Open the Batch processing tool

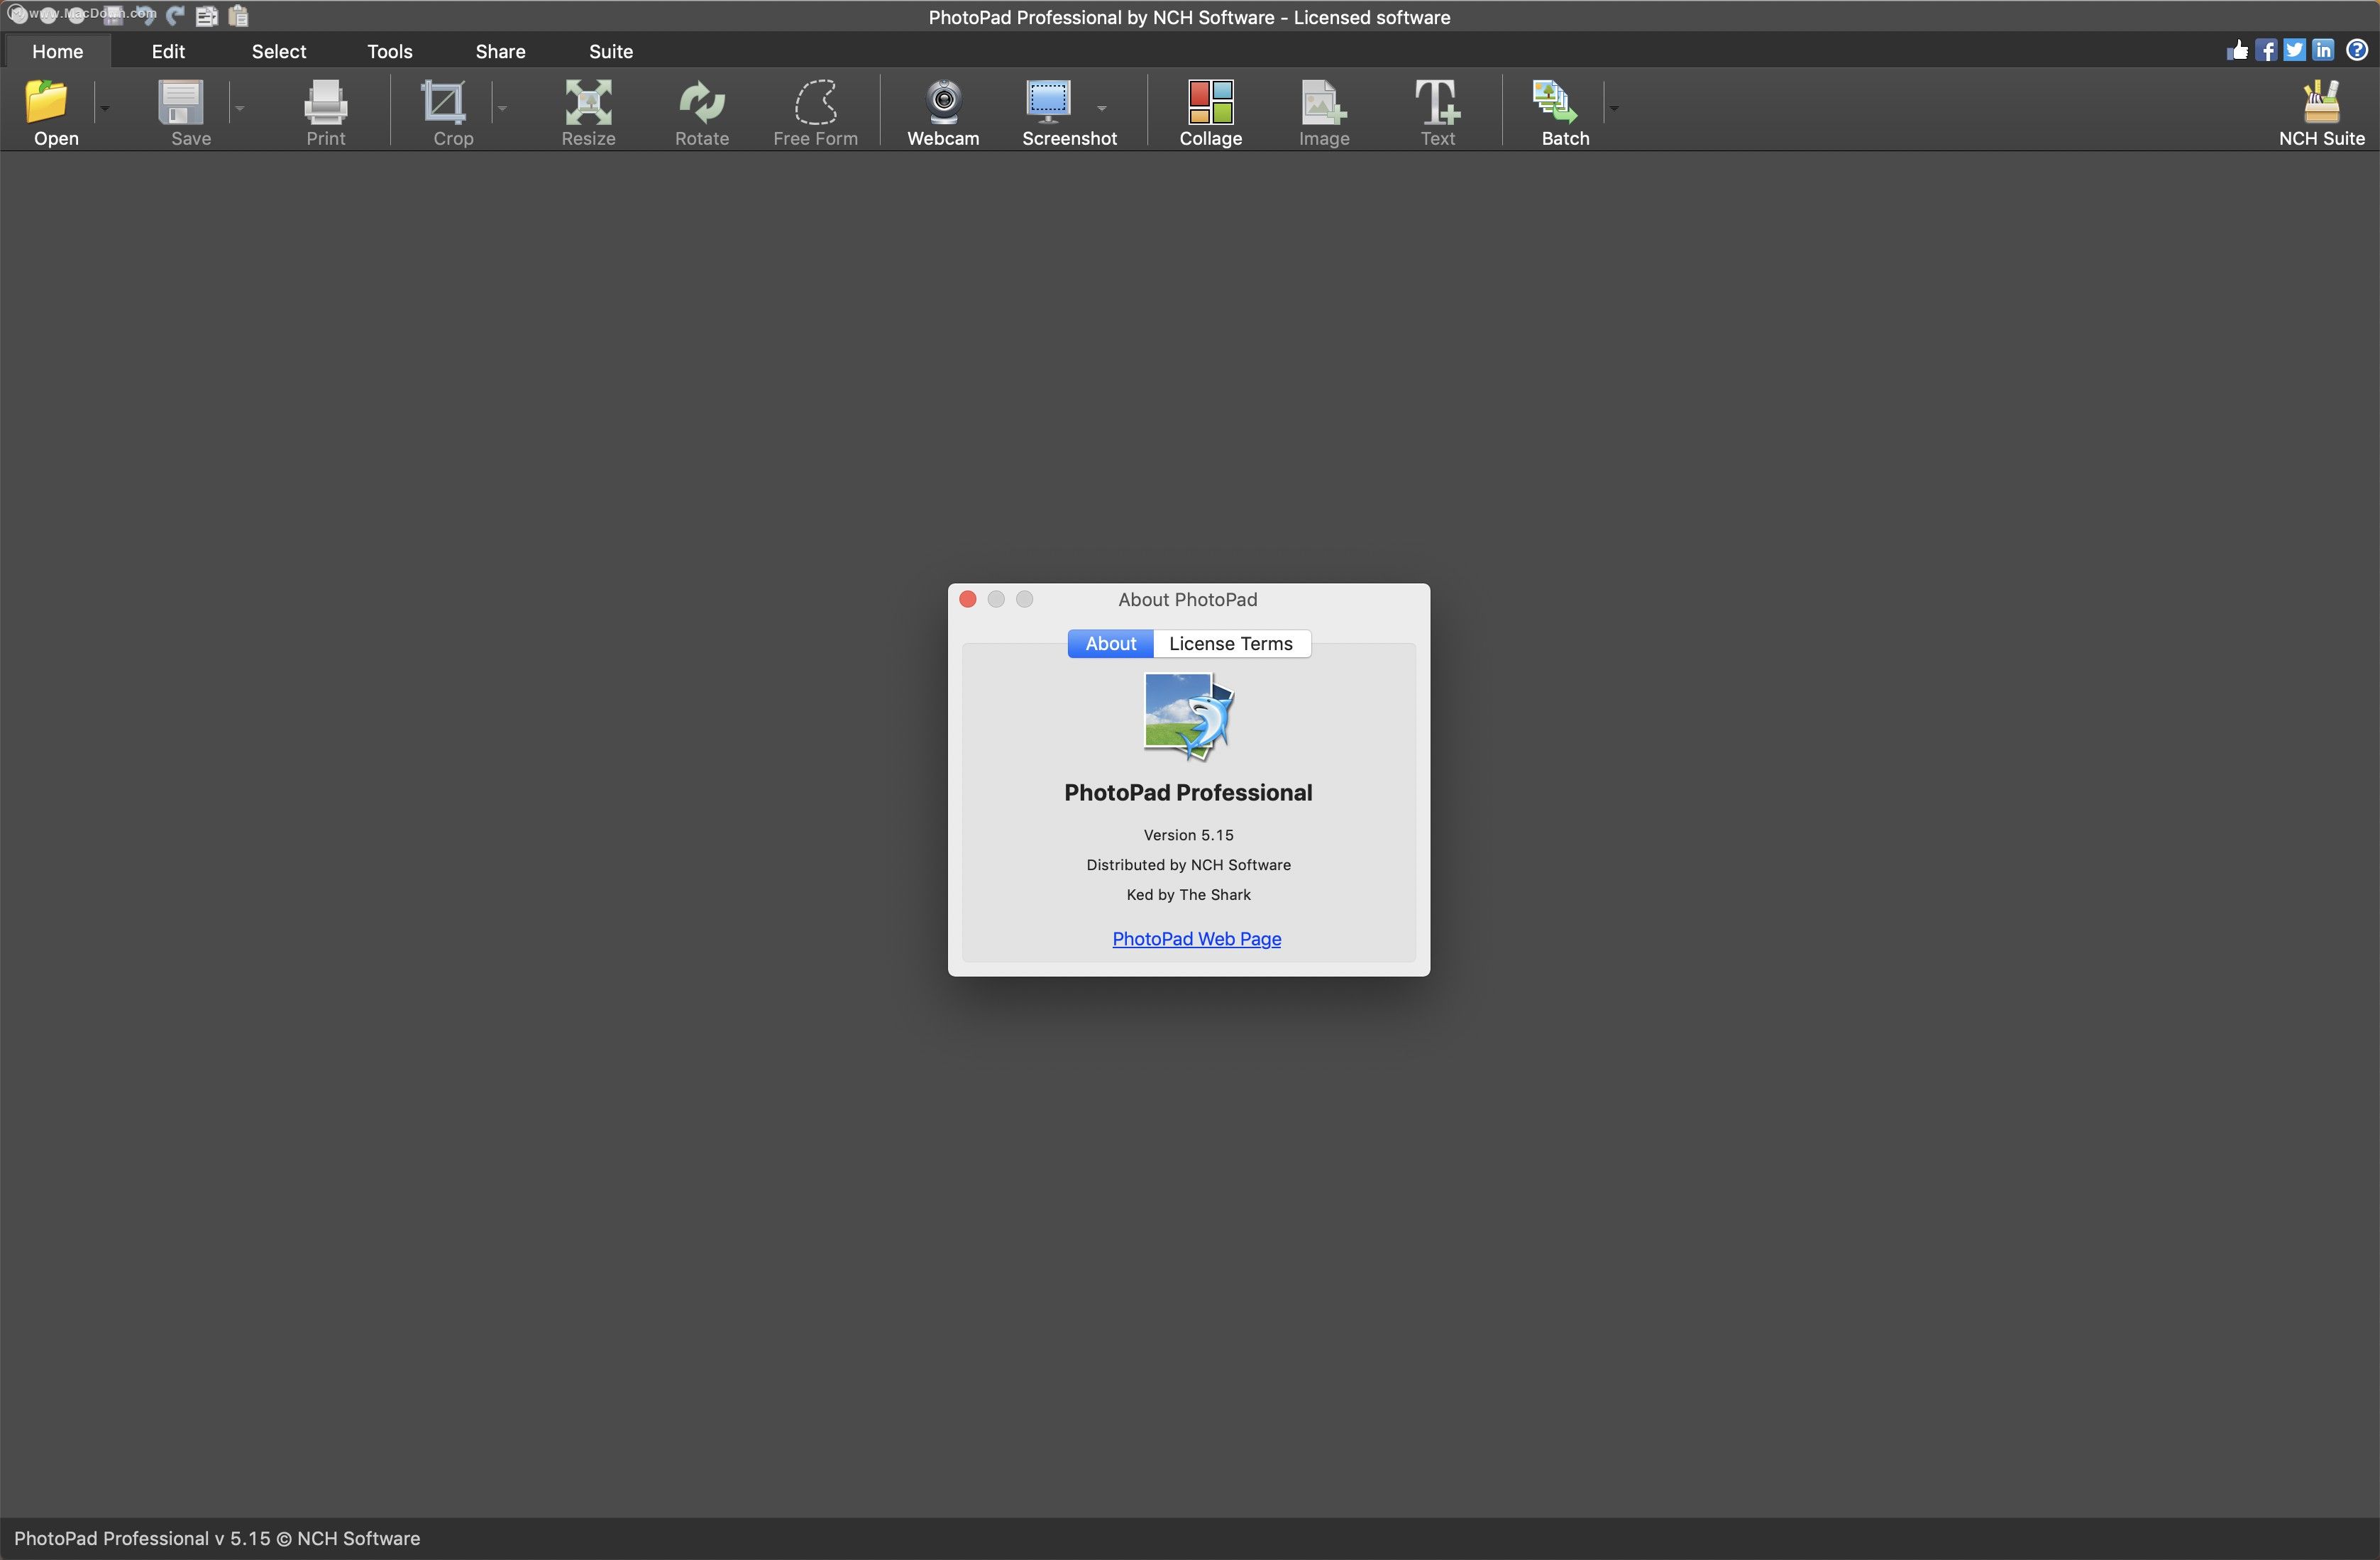click(1554, 101)
